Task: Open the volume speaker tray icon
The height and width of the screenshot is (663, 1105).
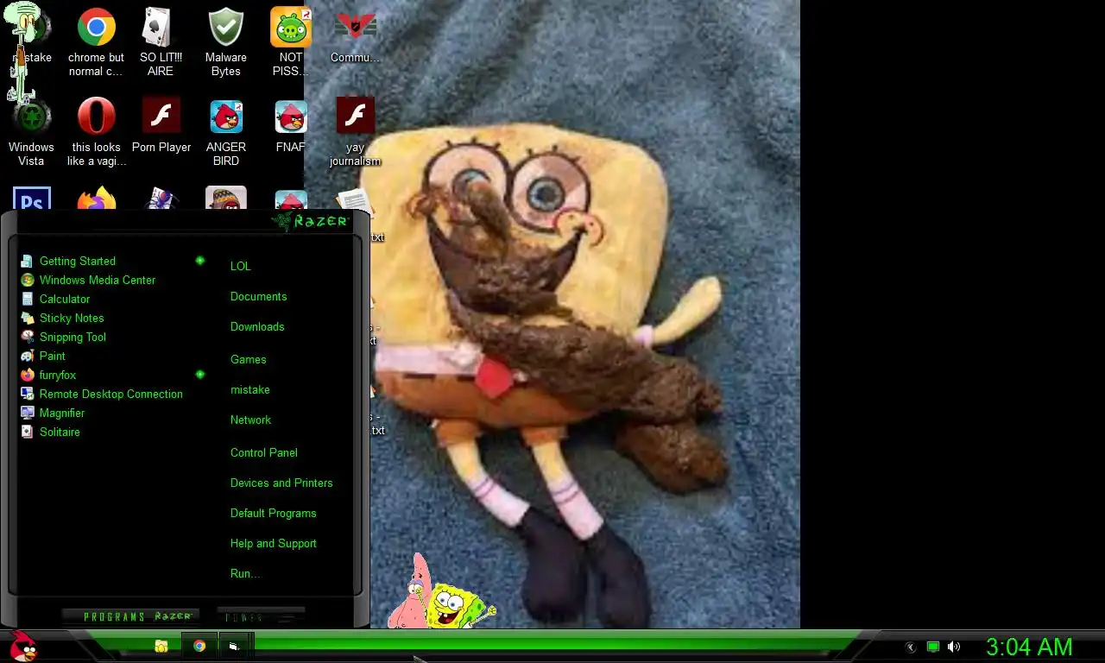Action: (x=954, y=647)
